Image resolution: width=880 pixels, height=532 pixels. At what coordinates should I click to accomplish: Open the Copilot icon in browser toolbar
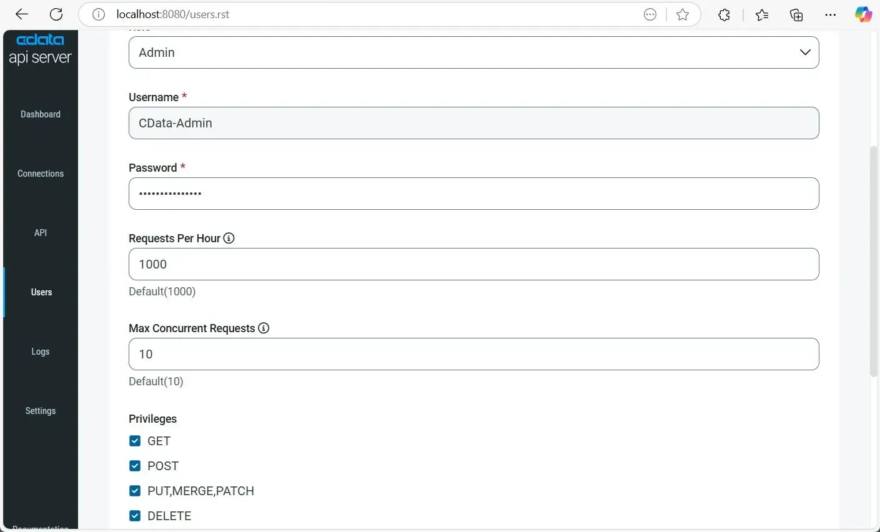[x=863, y=14]
